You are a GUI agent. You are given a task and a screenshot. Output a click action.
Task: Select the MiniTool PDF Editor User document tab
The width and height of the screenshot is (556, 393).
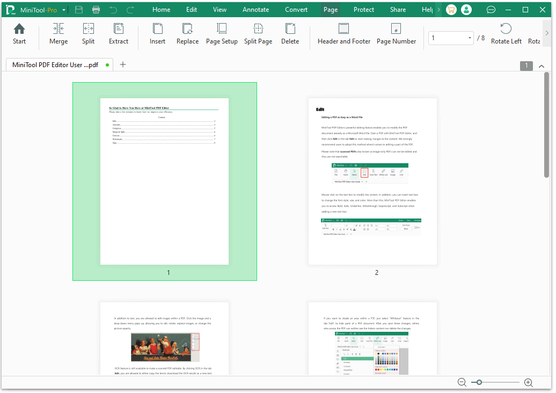click(60, 65)
